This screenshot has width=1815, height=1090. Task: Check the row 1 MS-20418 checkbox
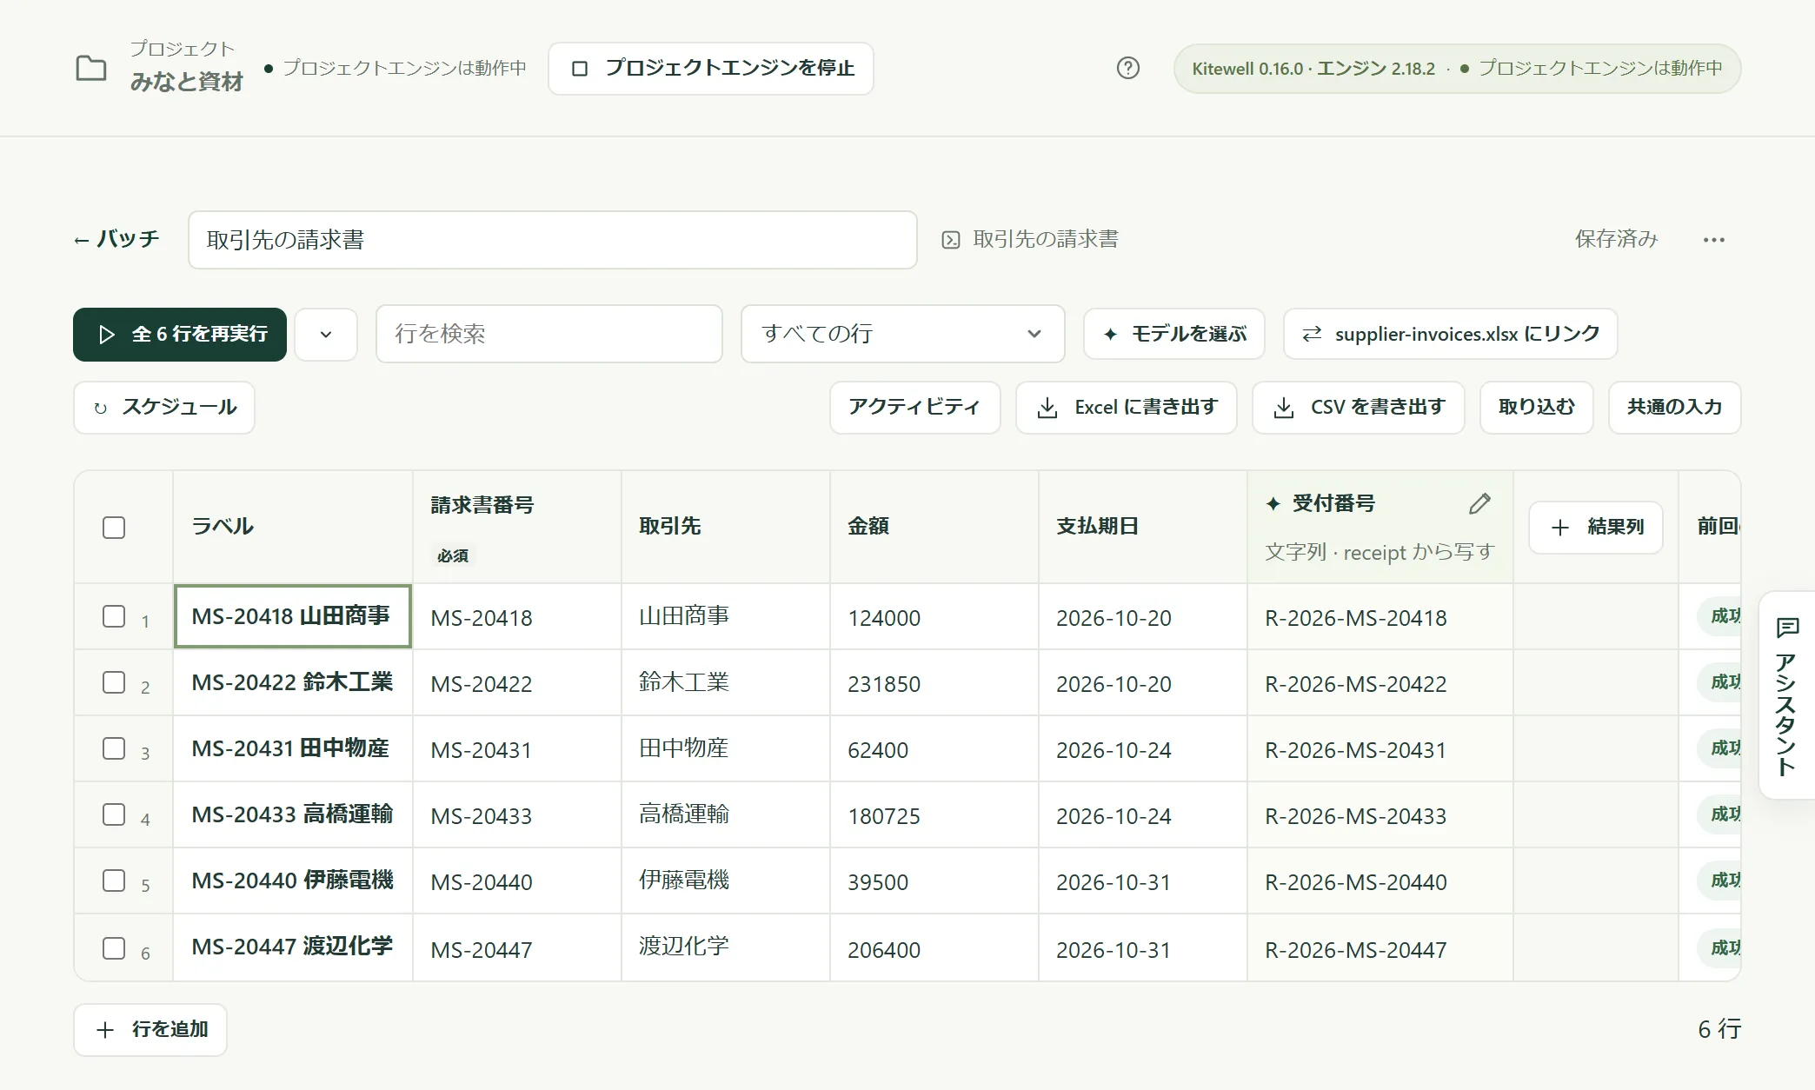[x=114, y=616]
